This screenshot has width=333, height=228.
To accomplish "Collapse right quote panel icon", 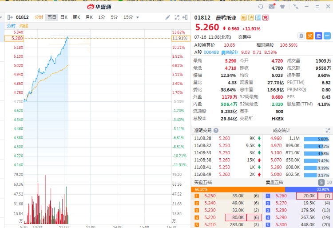I will [x=185, y=17].
